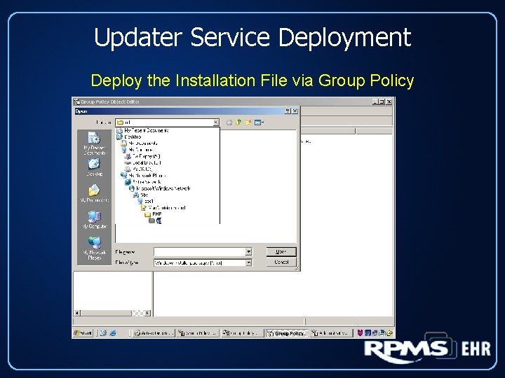Click the rightmost system tray icon

tap(389, 333)
